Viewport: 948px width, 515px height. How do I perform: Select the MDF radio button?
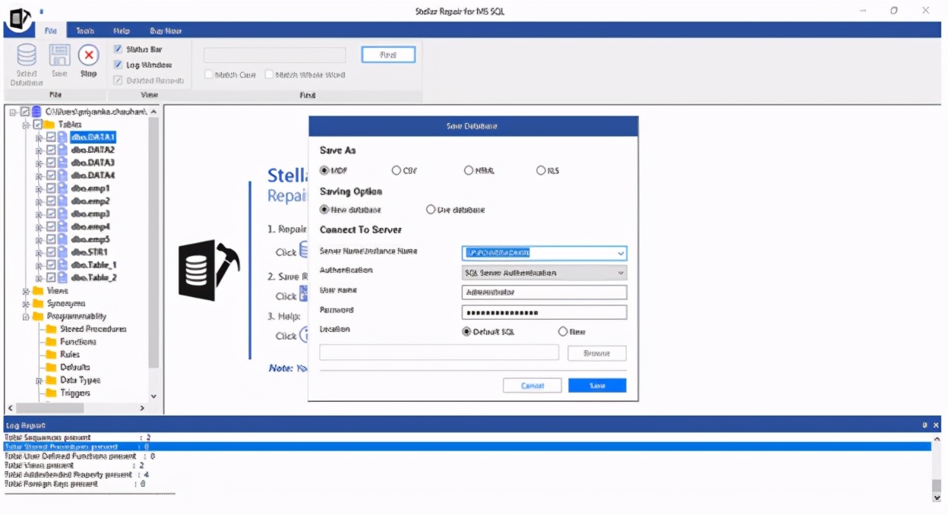[324, 171]
